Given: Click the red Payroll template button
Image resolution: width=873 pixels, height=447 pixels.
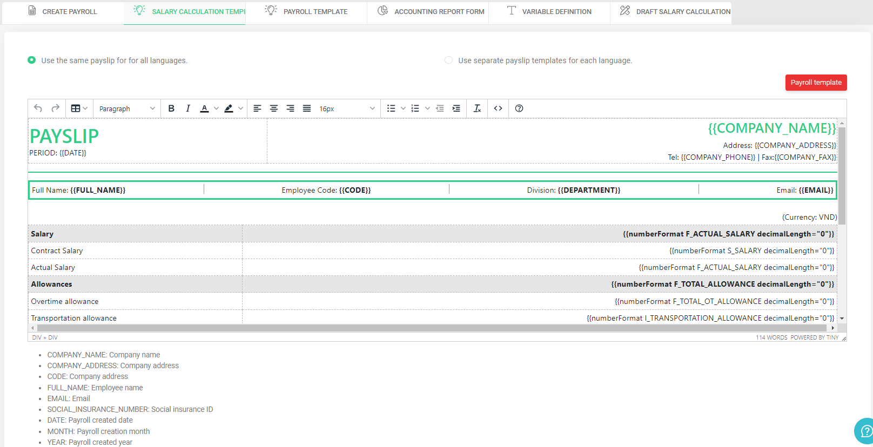Looking at the screenshot, I should [816, 83].
